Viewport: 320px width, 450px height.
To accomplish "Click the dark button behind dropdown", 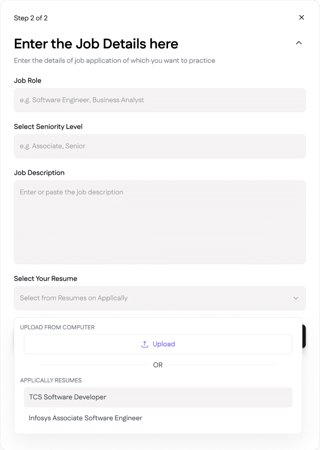I will (x=304, y=337).
